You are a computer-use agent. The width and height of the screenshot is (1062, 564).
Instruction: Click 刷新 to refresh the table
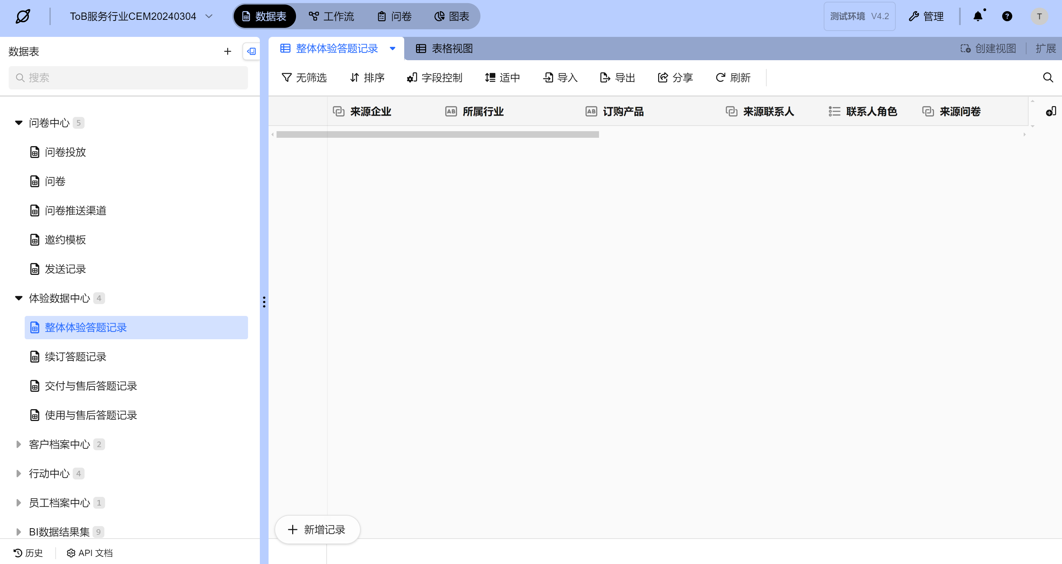click(733, 78)
